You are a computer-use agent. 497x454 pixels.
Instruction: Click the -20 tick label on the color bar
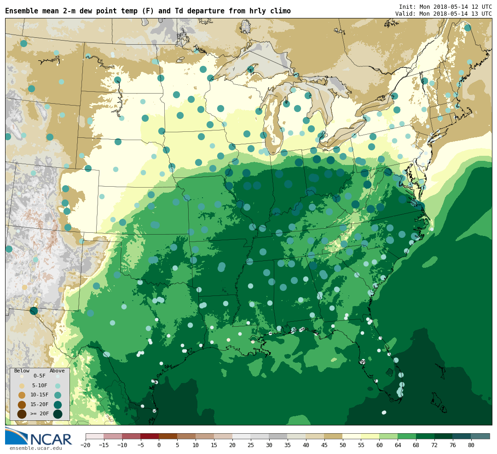coord(85,445)
